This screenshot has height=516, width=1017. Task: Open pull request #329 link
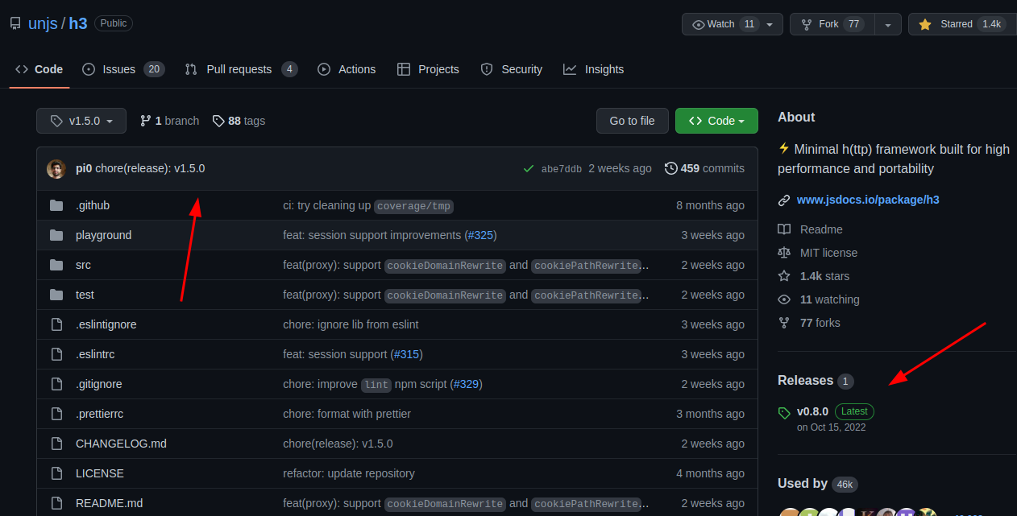pos(466,384)
